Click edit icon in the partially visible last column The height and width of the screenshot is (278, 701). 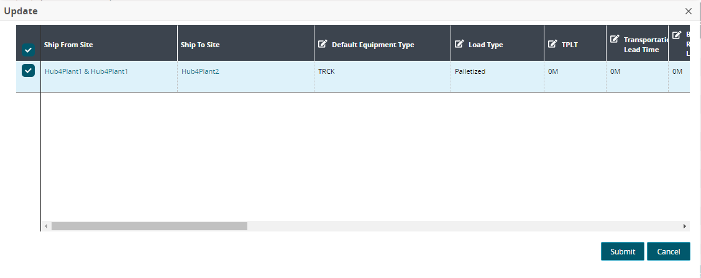pyautogui.click(x=677, y=35)
